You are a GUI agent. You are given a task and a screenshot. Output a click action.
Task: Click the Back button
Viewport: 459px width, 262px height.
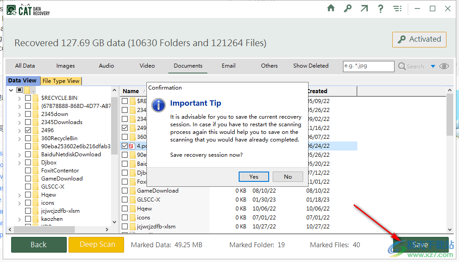(39, 245)
